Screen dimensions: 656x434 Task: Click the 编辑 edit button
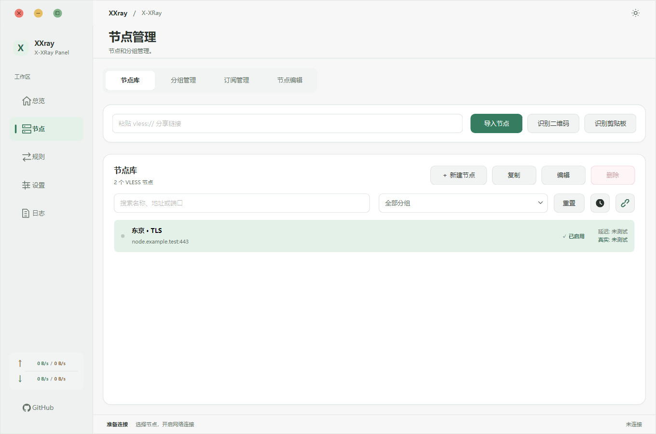563,175
